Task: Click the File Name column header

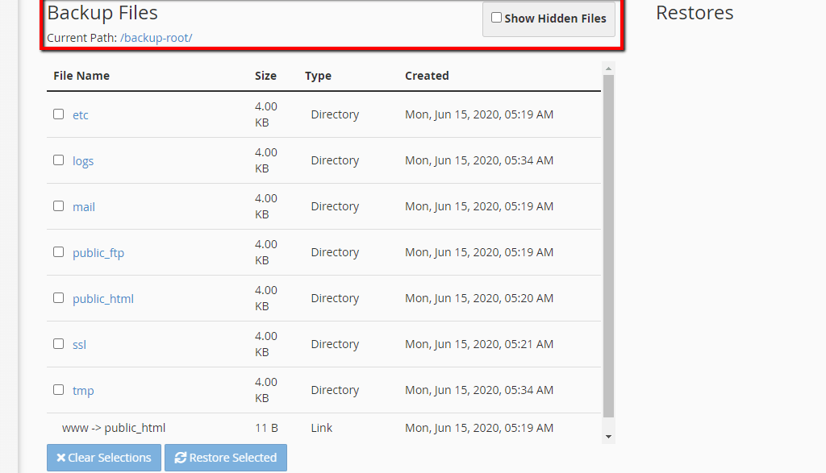Action: 81,76
